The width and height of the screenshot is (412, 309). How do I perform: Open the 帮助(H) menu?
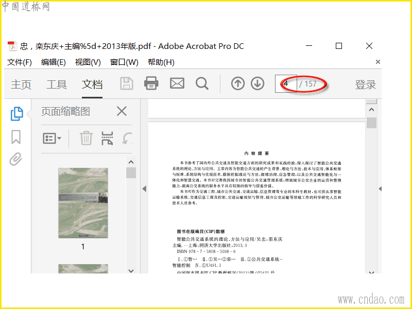pyautogui.click(x=161, y=62)
